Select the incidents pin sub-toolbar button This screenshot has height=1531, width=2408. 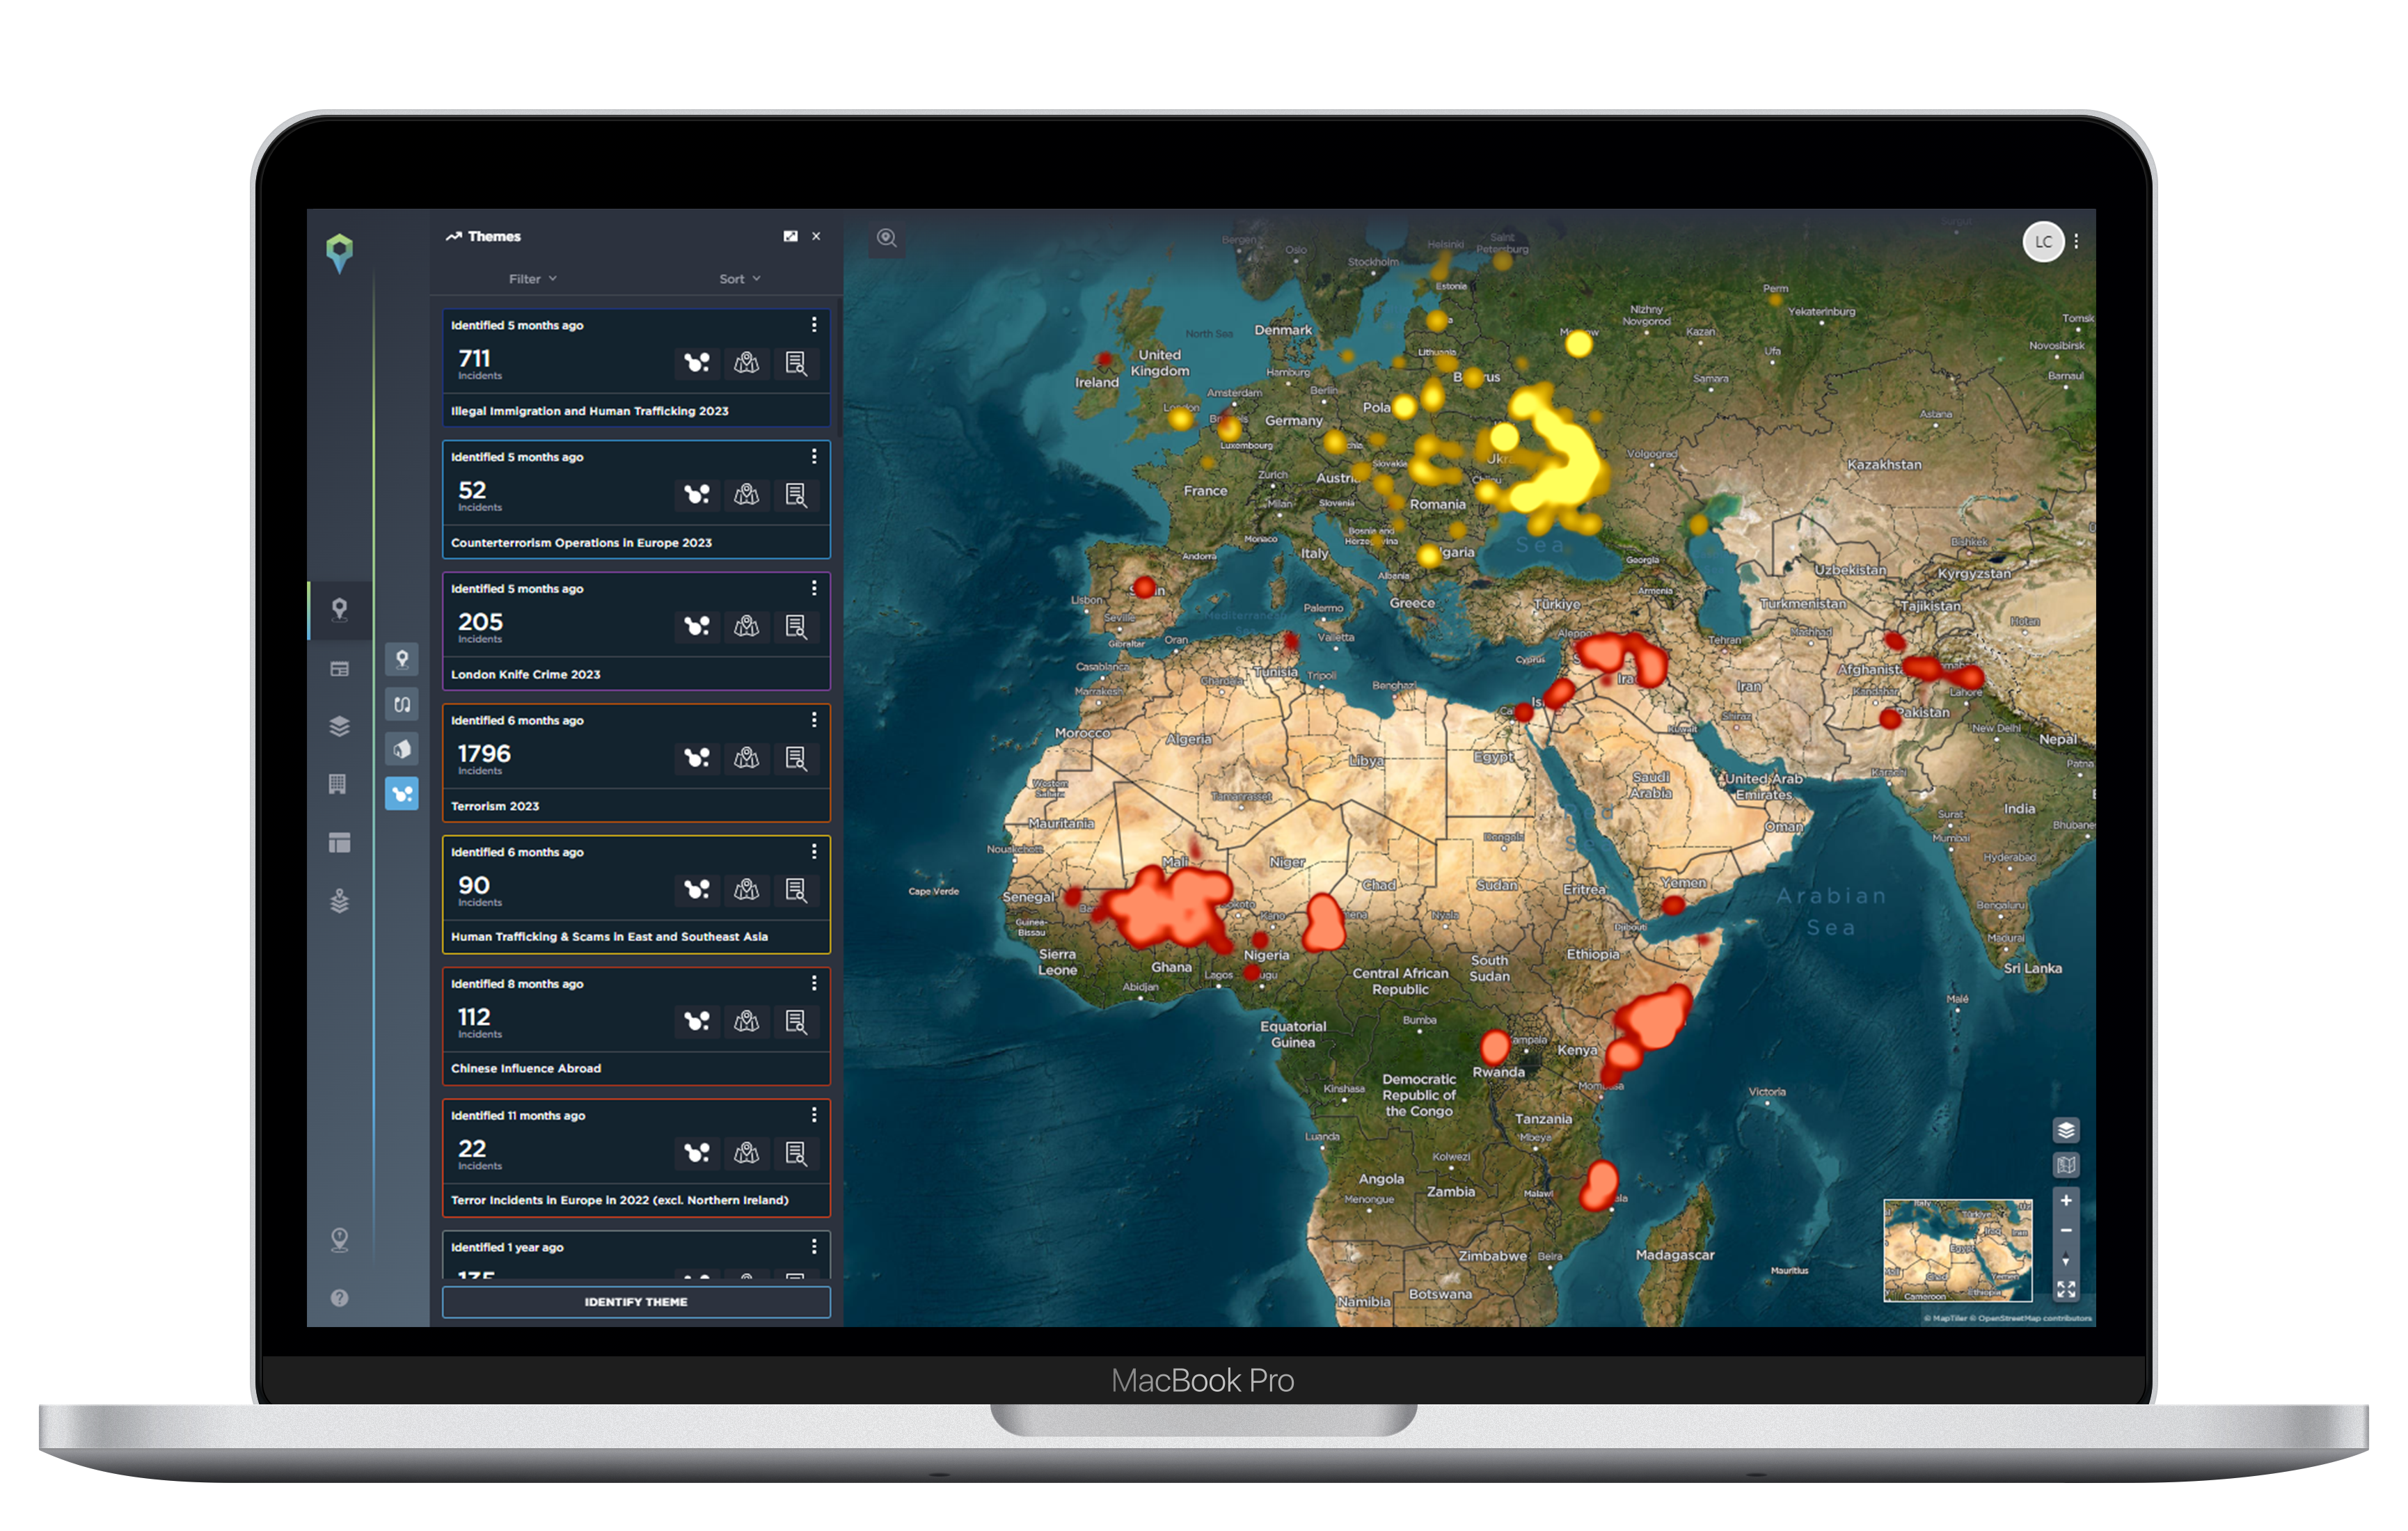402,659
